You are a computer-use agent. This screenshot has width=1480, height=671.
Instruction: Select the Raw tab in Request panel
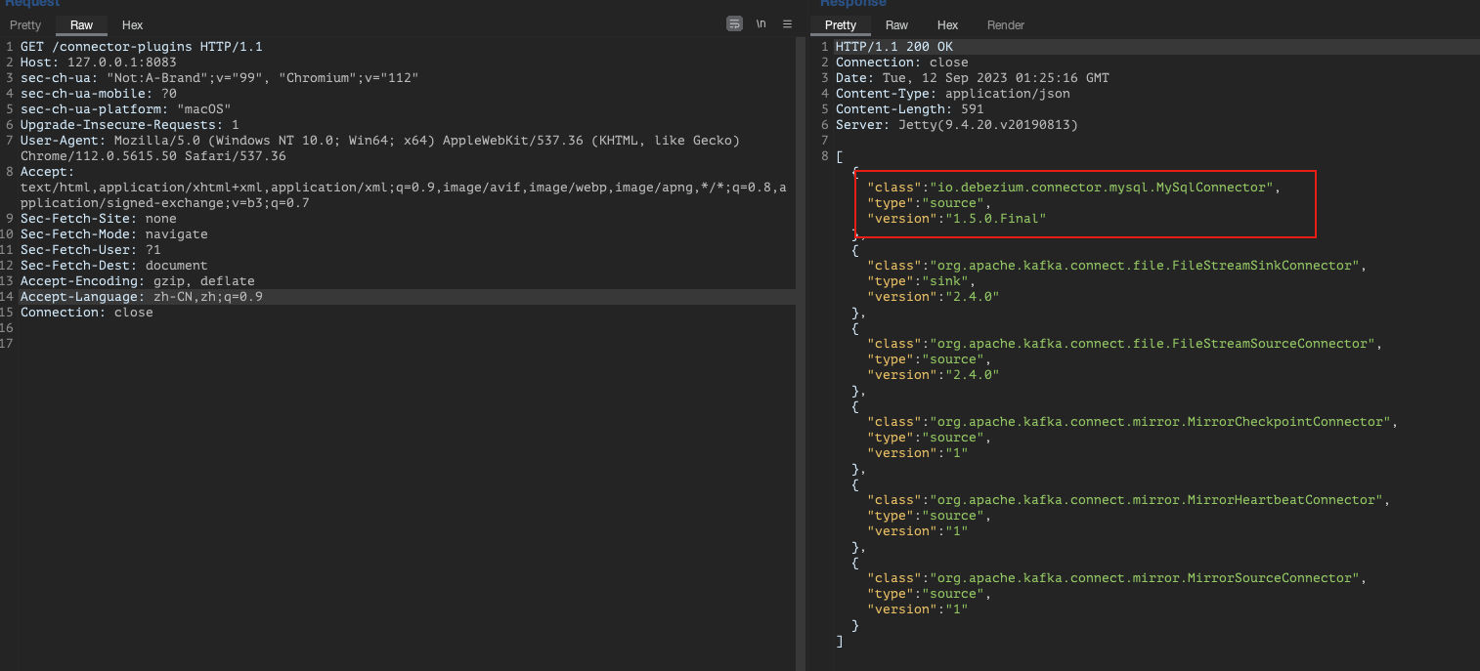pos(81,25)
